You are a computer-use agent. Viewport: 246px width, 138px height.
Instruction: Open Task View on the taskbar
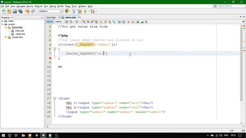pyautogui.click(x=16, y=135)
